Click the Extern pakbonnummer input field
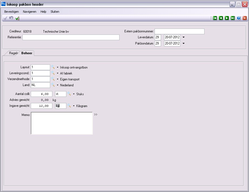The width and height of the screenshot is (249, 192). (x=179, y=32)
